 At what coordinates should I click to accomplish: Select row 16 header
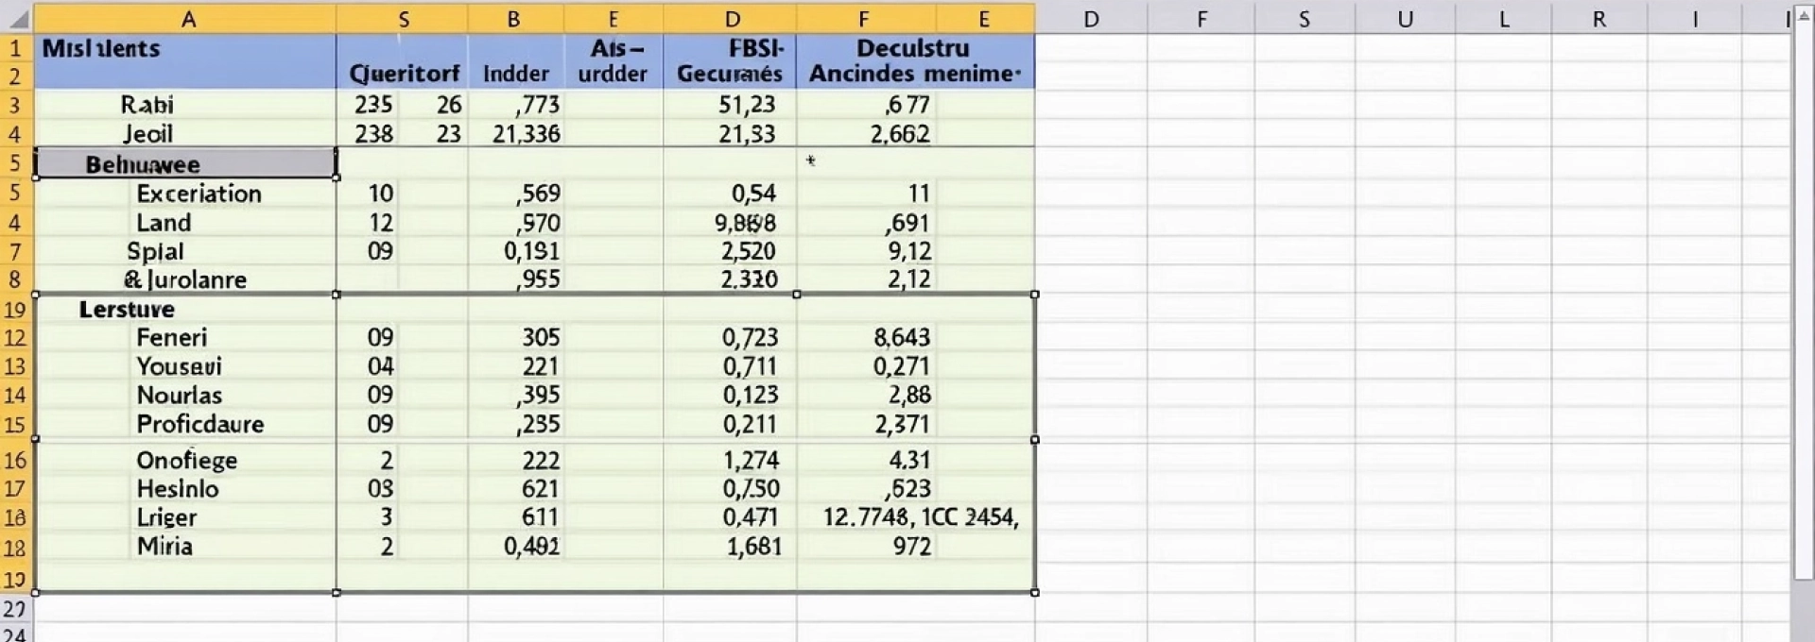[x=16, y=461]
